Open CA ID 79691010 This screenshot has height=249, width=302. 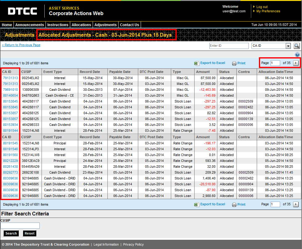point(10,90)
